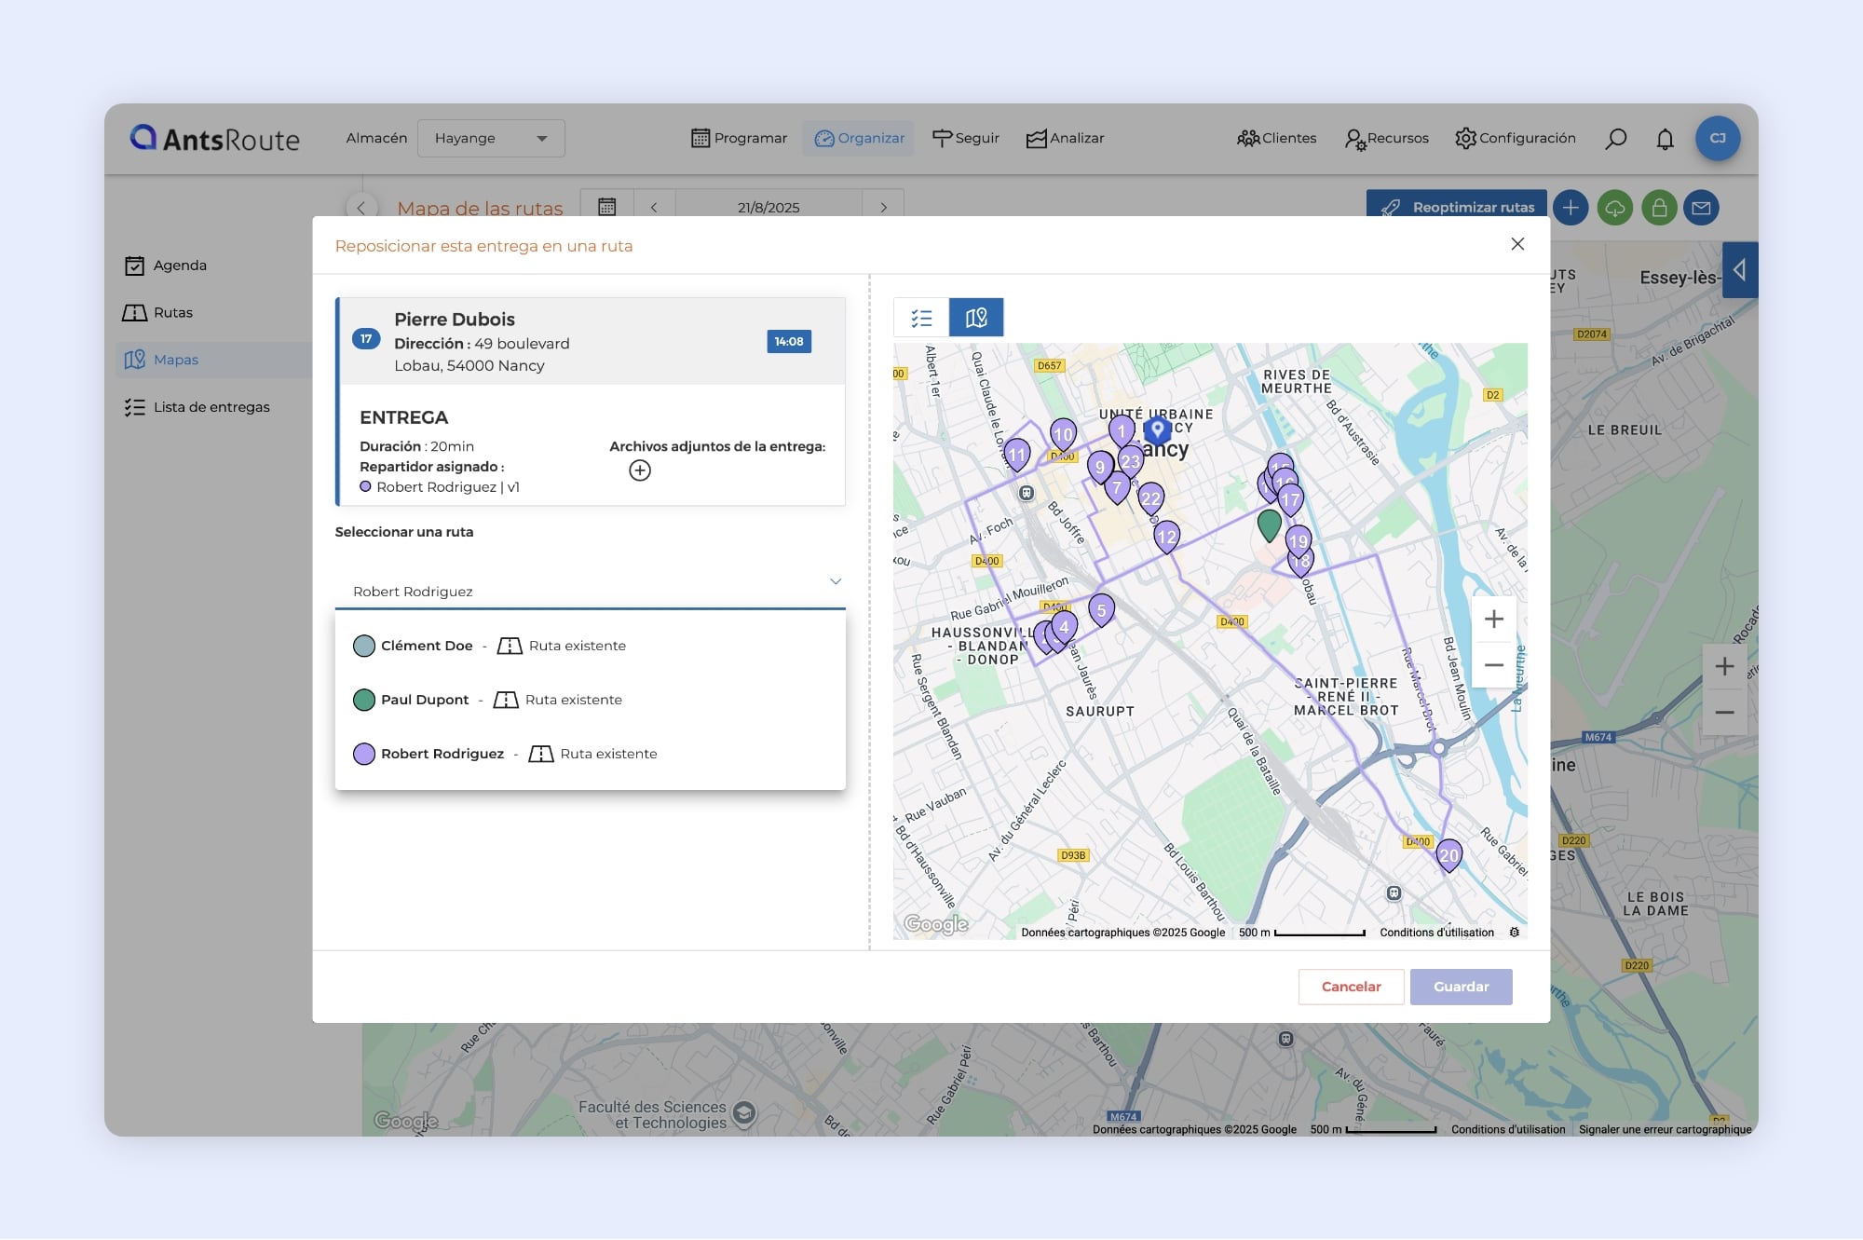Open the Analizar menu tab
Viewport: 1863px width, 1240px height.
click(1065, 138)
